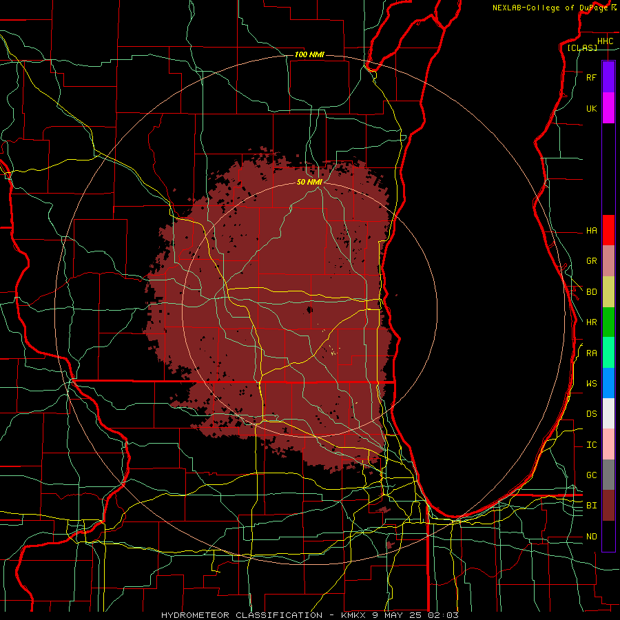Viewport: 620px width, 620px height.
Task: Click the HYDROMETEOR CLASSIFICATION caption text
Action: tap(242, 615)
